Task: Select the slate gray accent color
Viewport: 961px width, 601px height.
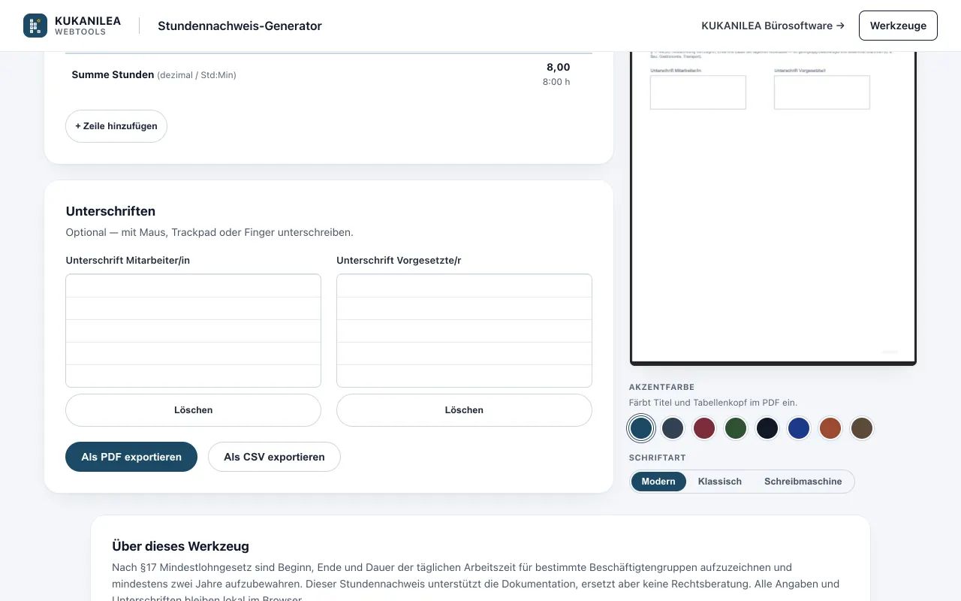Action: click(x=673, y=428)
